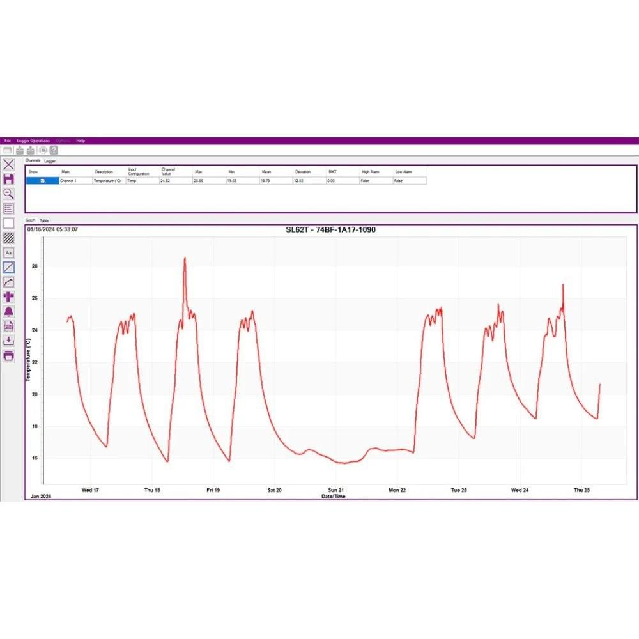Image resolution: width=639 pixels, height=639 pixels.
Task: Open the File menu
Action: (8, 141)
